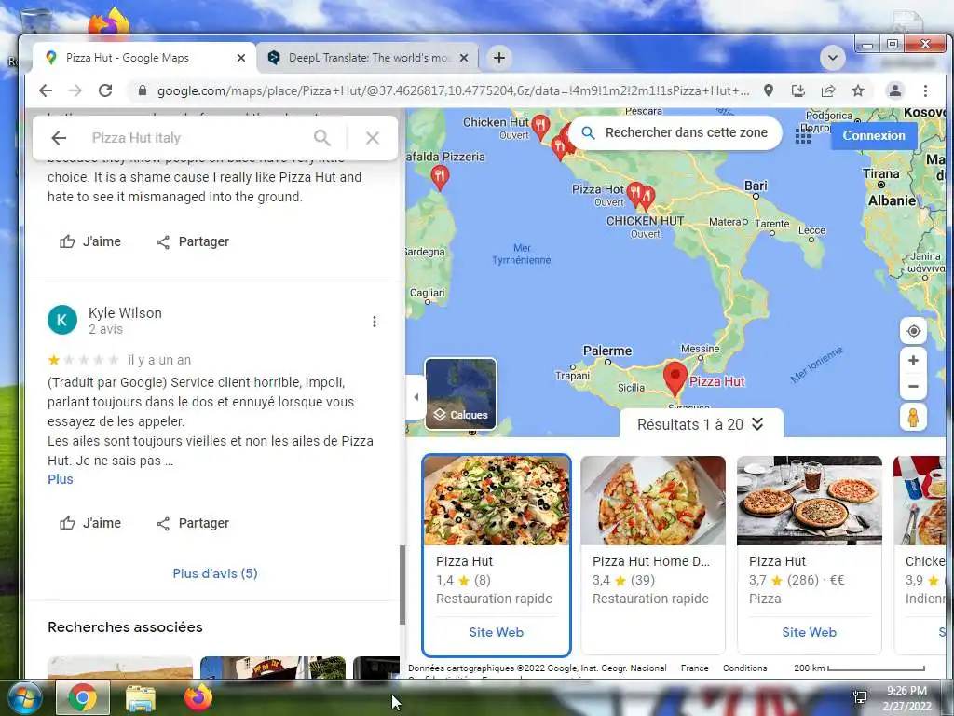
Task: Click the Street View pegman icon
Action: [x=913, y=418]
